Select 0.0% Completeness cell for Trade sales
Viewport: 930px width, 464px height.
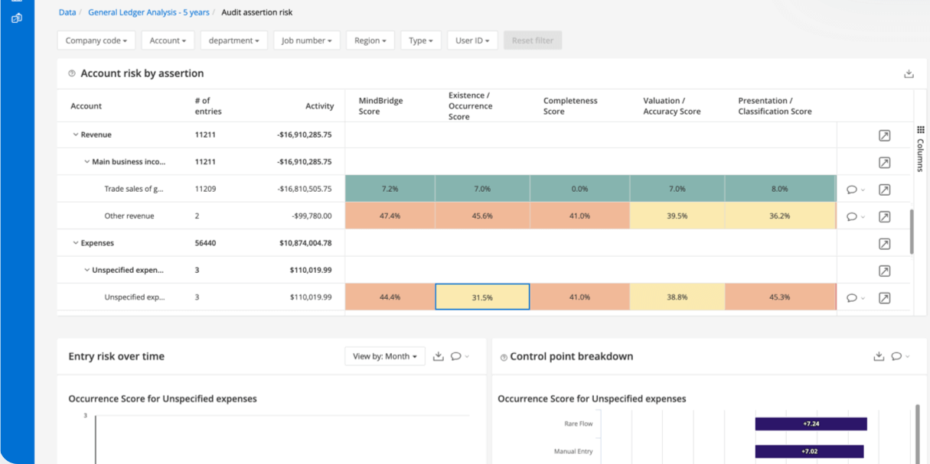pos(579,189)
